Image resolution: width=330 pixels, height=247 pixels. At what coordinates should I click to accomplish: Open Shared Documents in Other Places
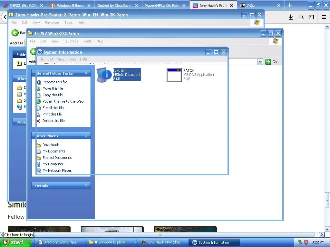[x=57, y=158]
